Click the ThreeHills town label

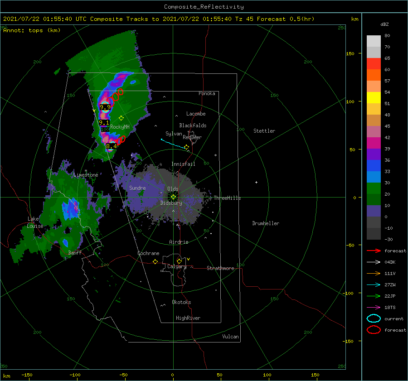[x=227, y=198]
